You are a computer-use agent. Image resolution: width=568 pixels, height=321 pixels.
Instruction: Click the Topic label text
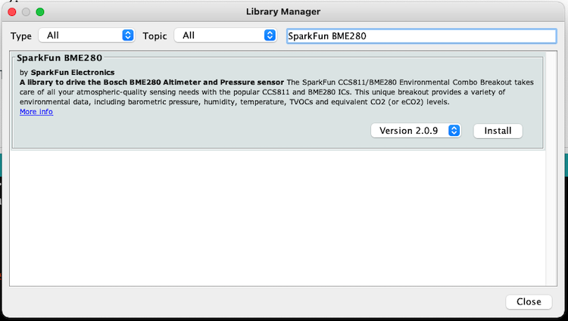154,36
